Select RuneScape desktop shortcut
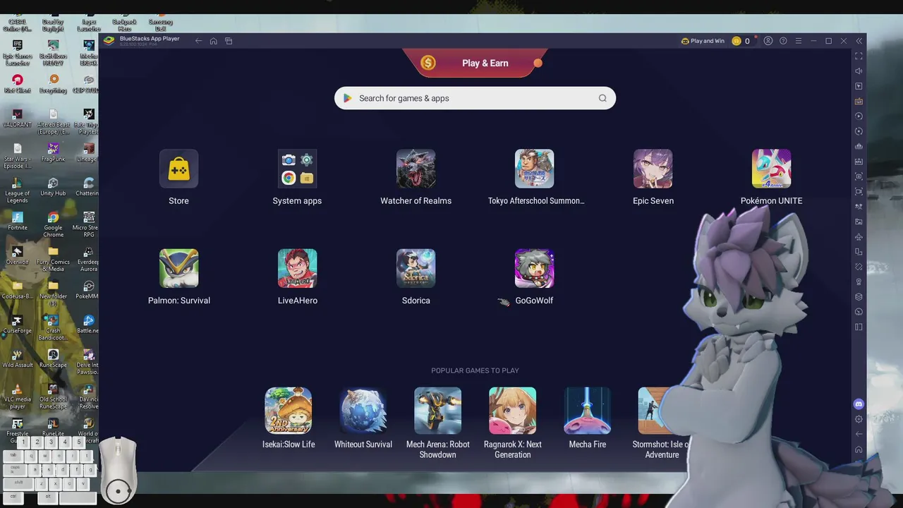Screen dimensions: 903x508 click(53, 358)
